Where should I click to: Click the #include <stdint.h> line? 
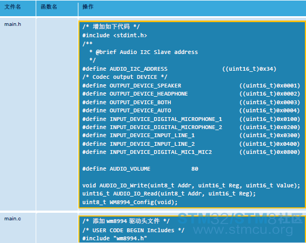pyautogui.click(x=115, y=35)
